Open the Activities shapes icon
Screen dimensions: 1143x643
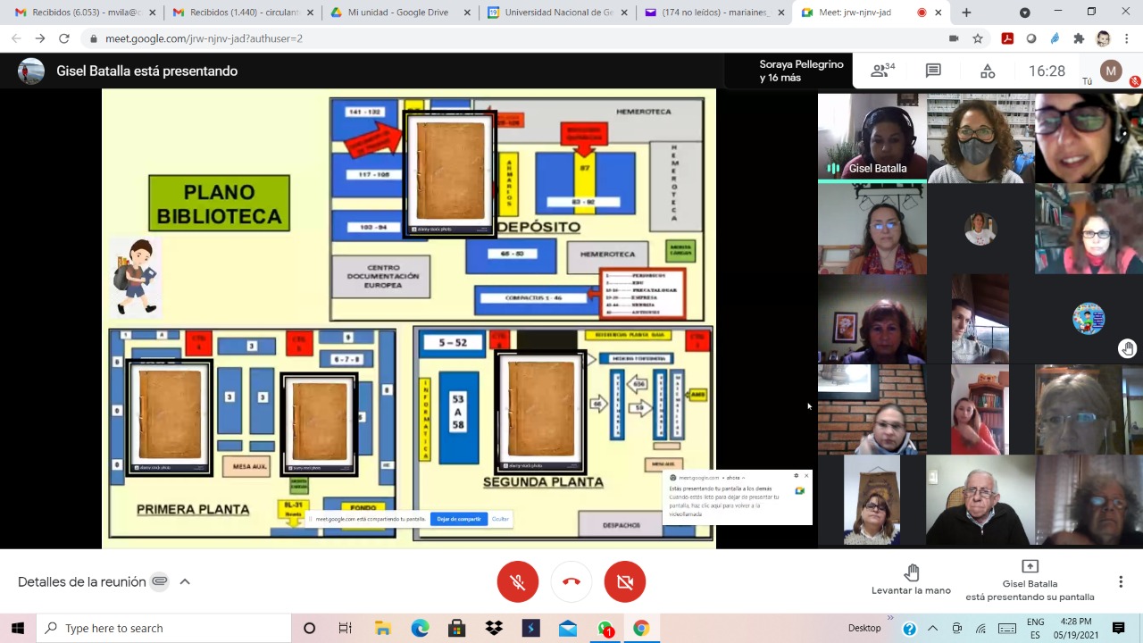[x=988, y=71]
